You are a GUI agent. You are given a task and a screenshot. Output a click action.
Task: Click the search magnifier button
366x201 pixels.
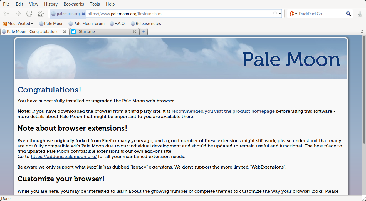point(348,14)
